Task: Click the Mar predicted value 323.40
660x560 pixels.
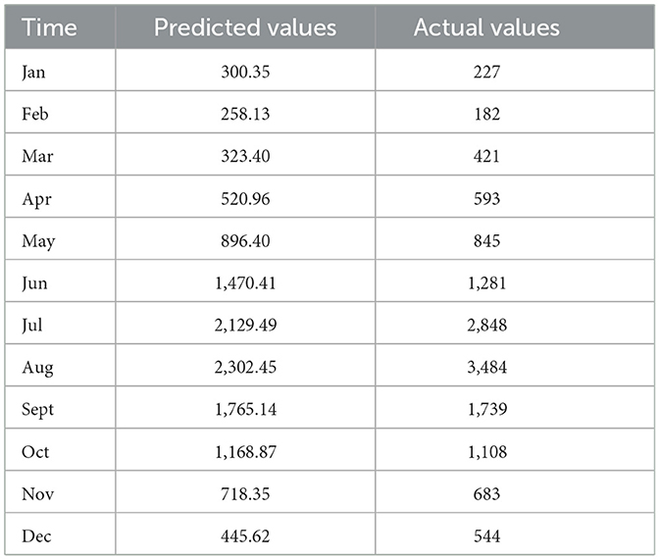Action: click(245, 156)
